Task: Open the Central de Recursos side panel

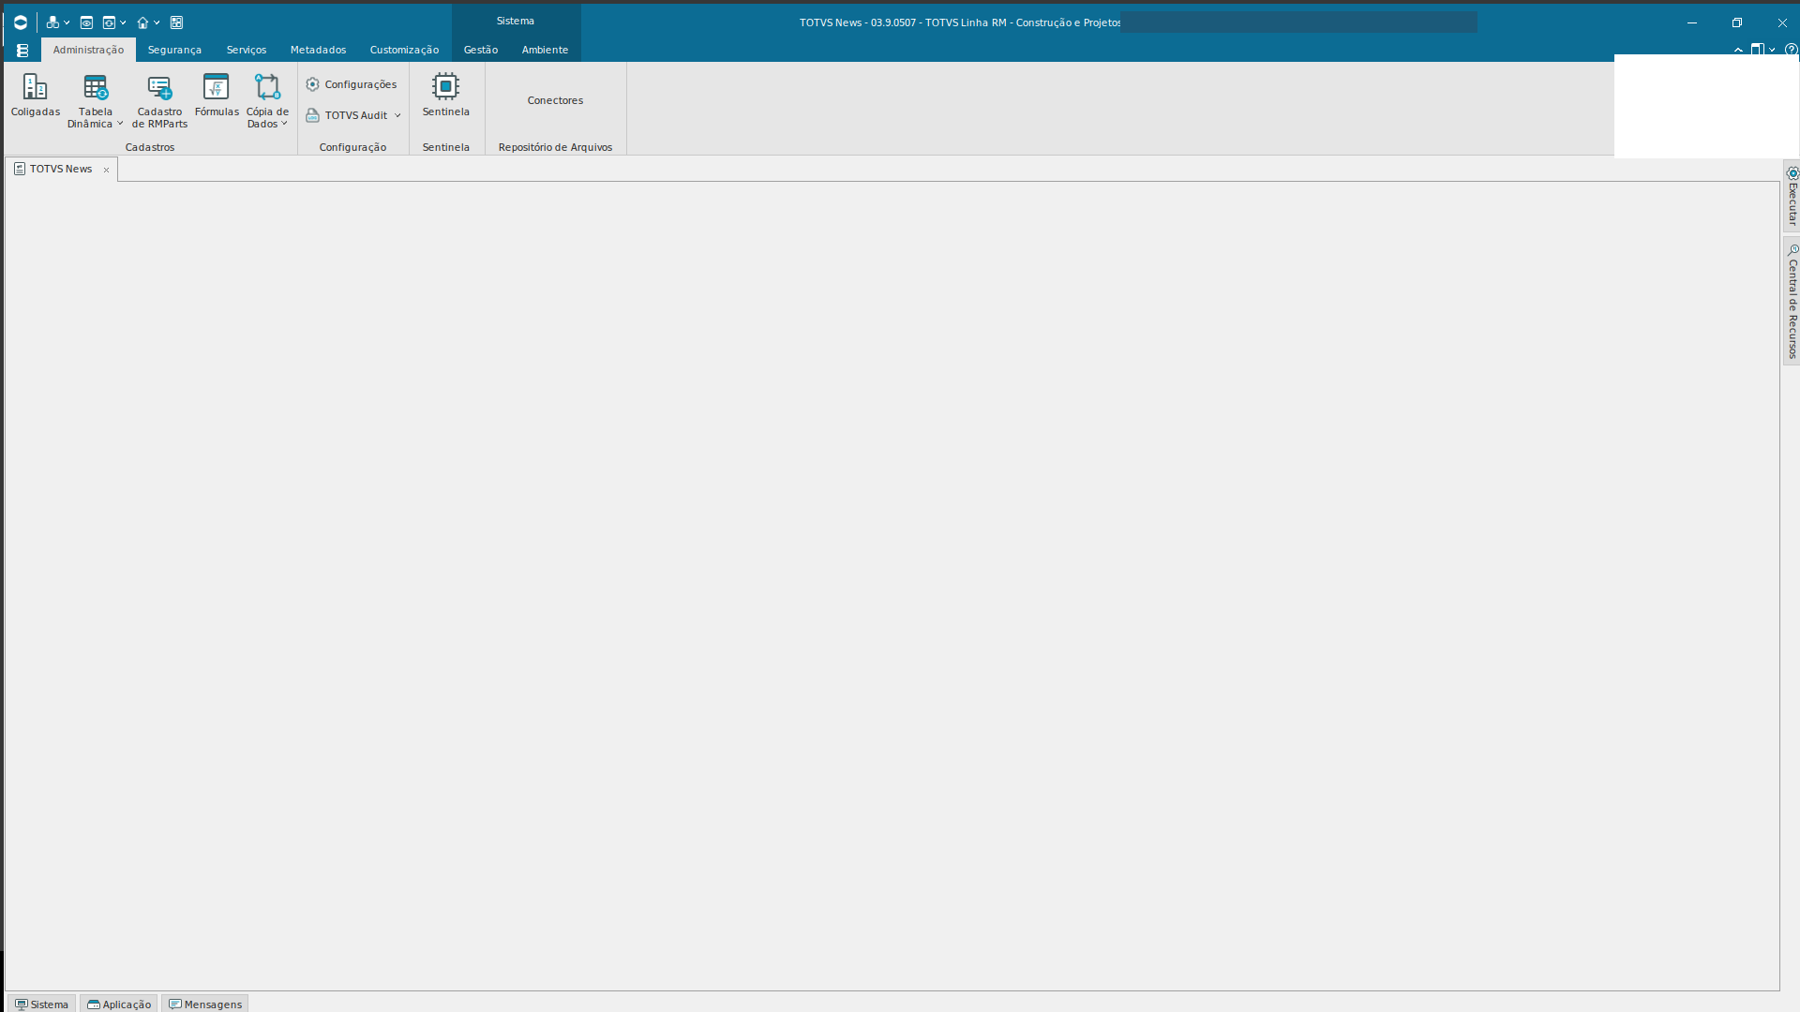Action: (x=1792, y=301)
